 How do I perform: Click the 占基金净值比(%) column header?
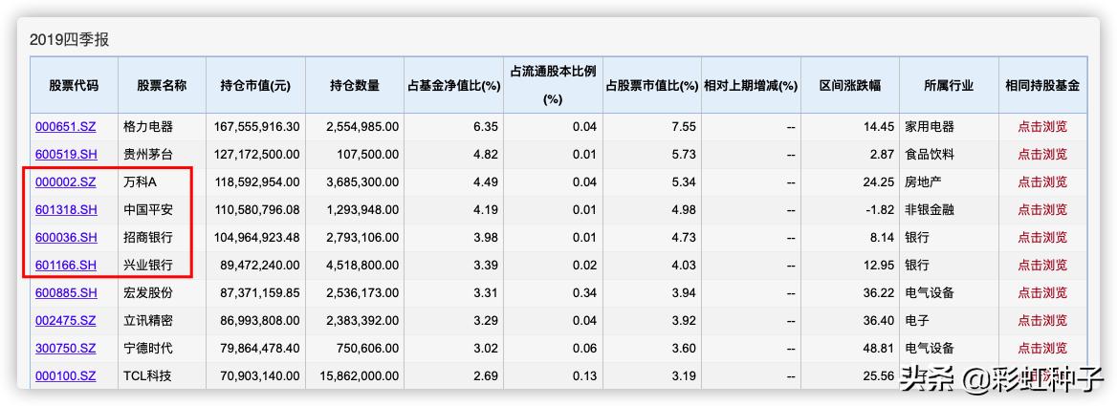(x=453, y=85)
